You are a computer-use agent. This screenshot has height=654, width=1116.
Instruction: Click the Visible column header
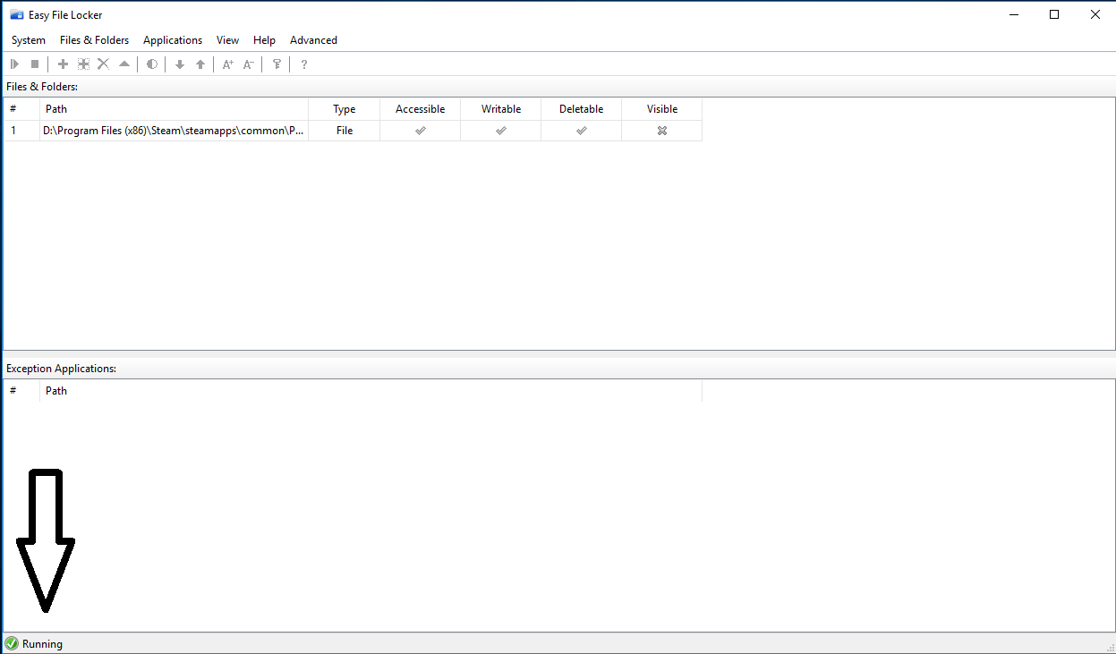(x=662, y=109)
